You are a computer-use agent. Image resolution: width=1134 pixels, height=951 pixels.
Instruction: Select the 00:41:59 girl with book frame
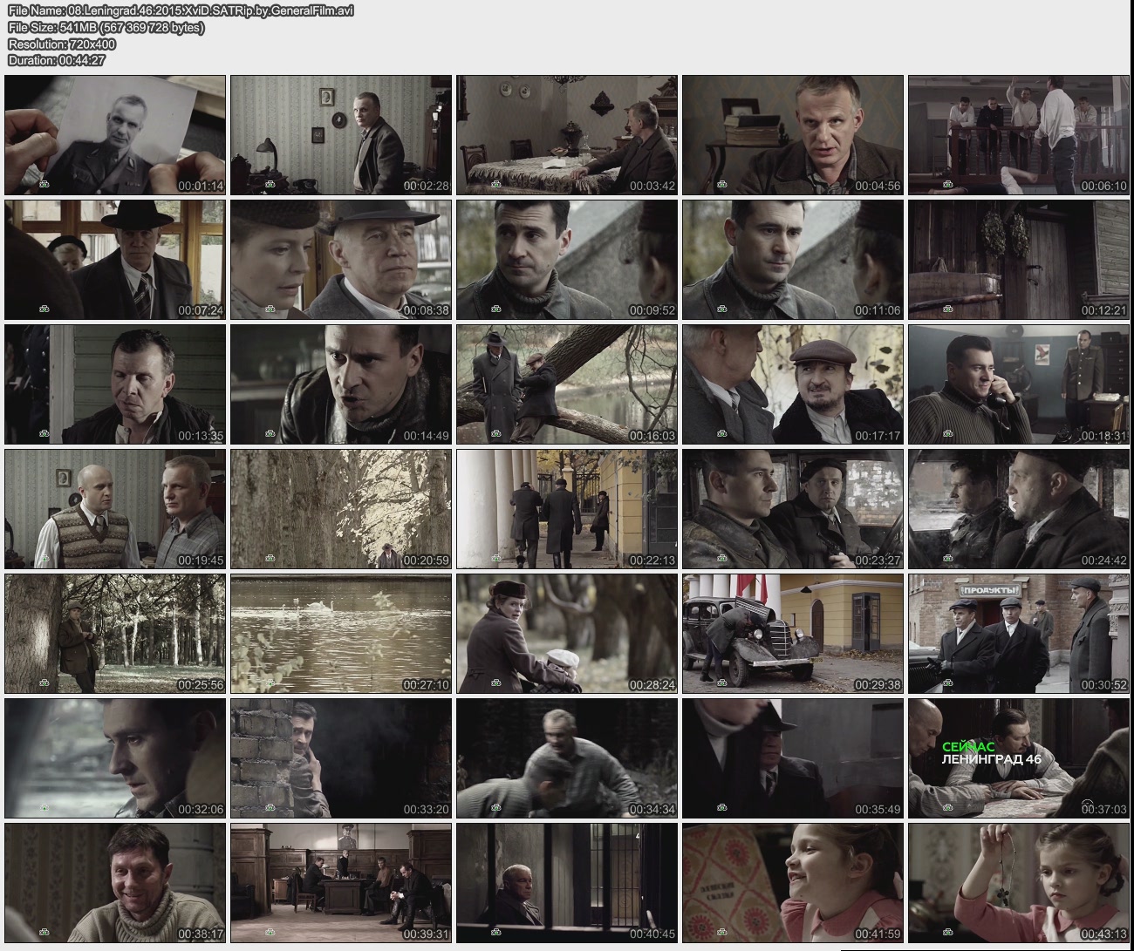792,882
